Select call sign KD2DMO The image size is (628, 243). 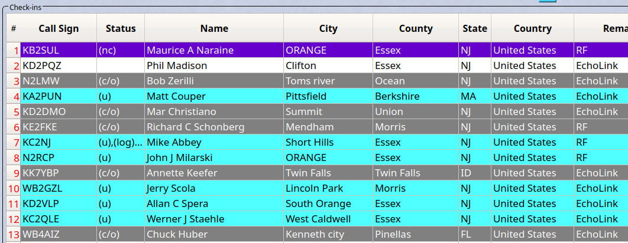click(59, 111)
